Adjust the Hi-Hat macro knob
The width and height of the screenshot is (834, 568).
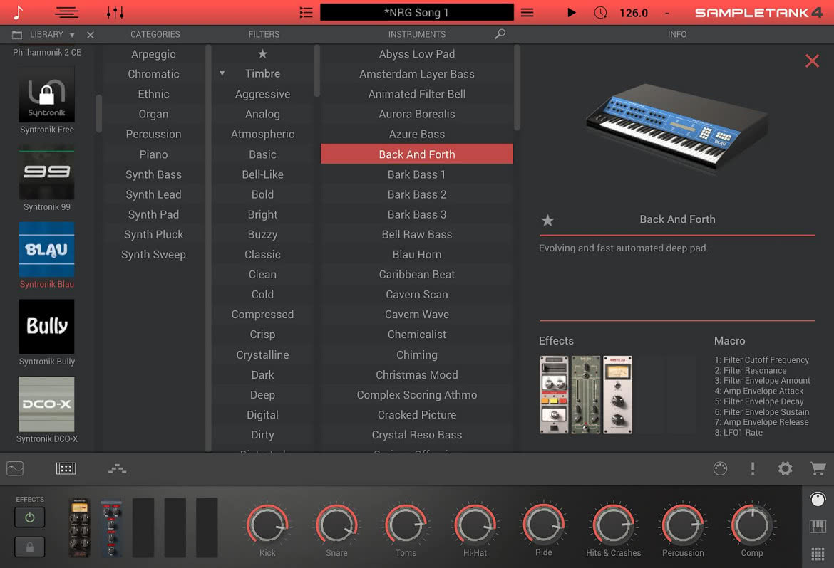click(475, 525)
